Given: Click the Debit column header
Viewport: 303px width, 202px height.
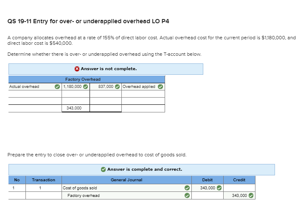Looking at the screenshot, I should (208, 180).
